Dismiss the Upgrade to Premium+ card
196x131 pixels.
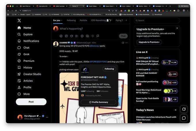pos(177,28)
